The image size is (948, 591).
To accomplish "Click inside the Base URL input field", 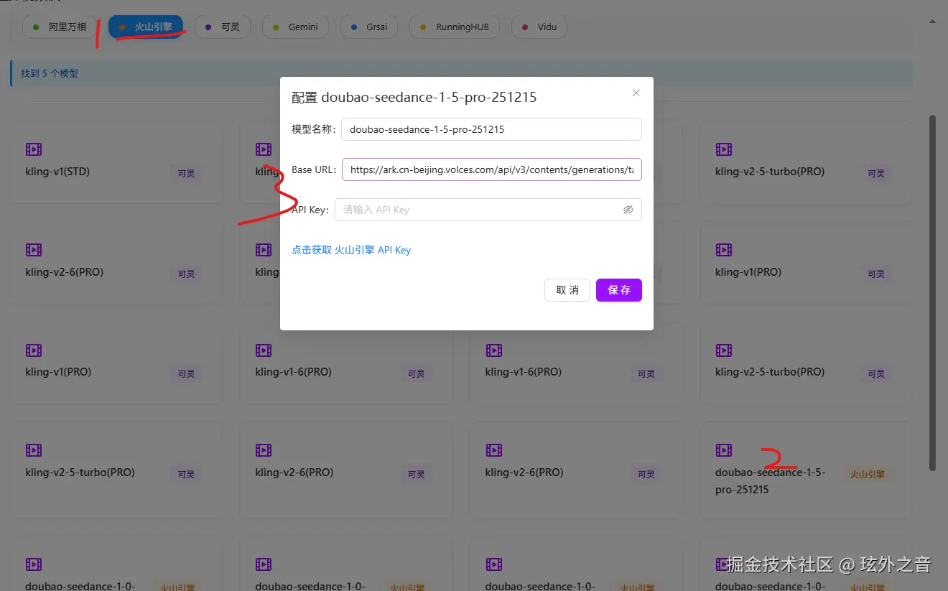I will 491,169.
